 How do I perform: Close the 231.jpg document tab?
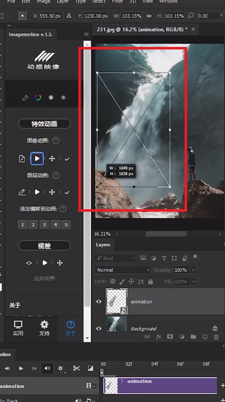coord(193,29)
